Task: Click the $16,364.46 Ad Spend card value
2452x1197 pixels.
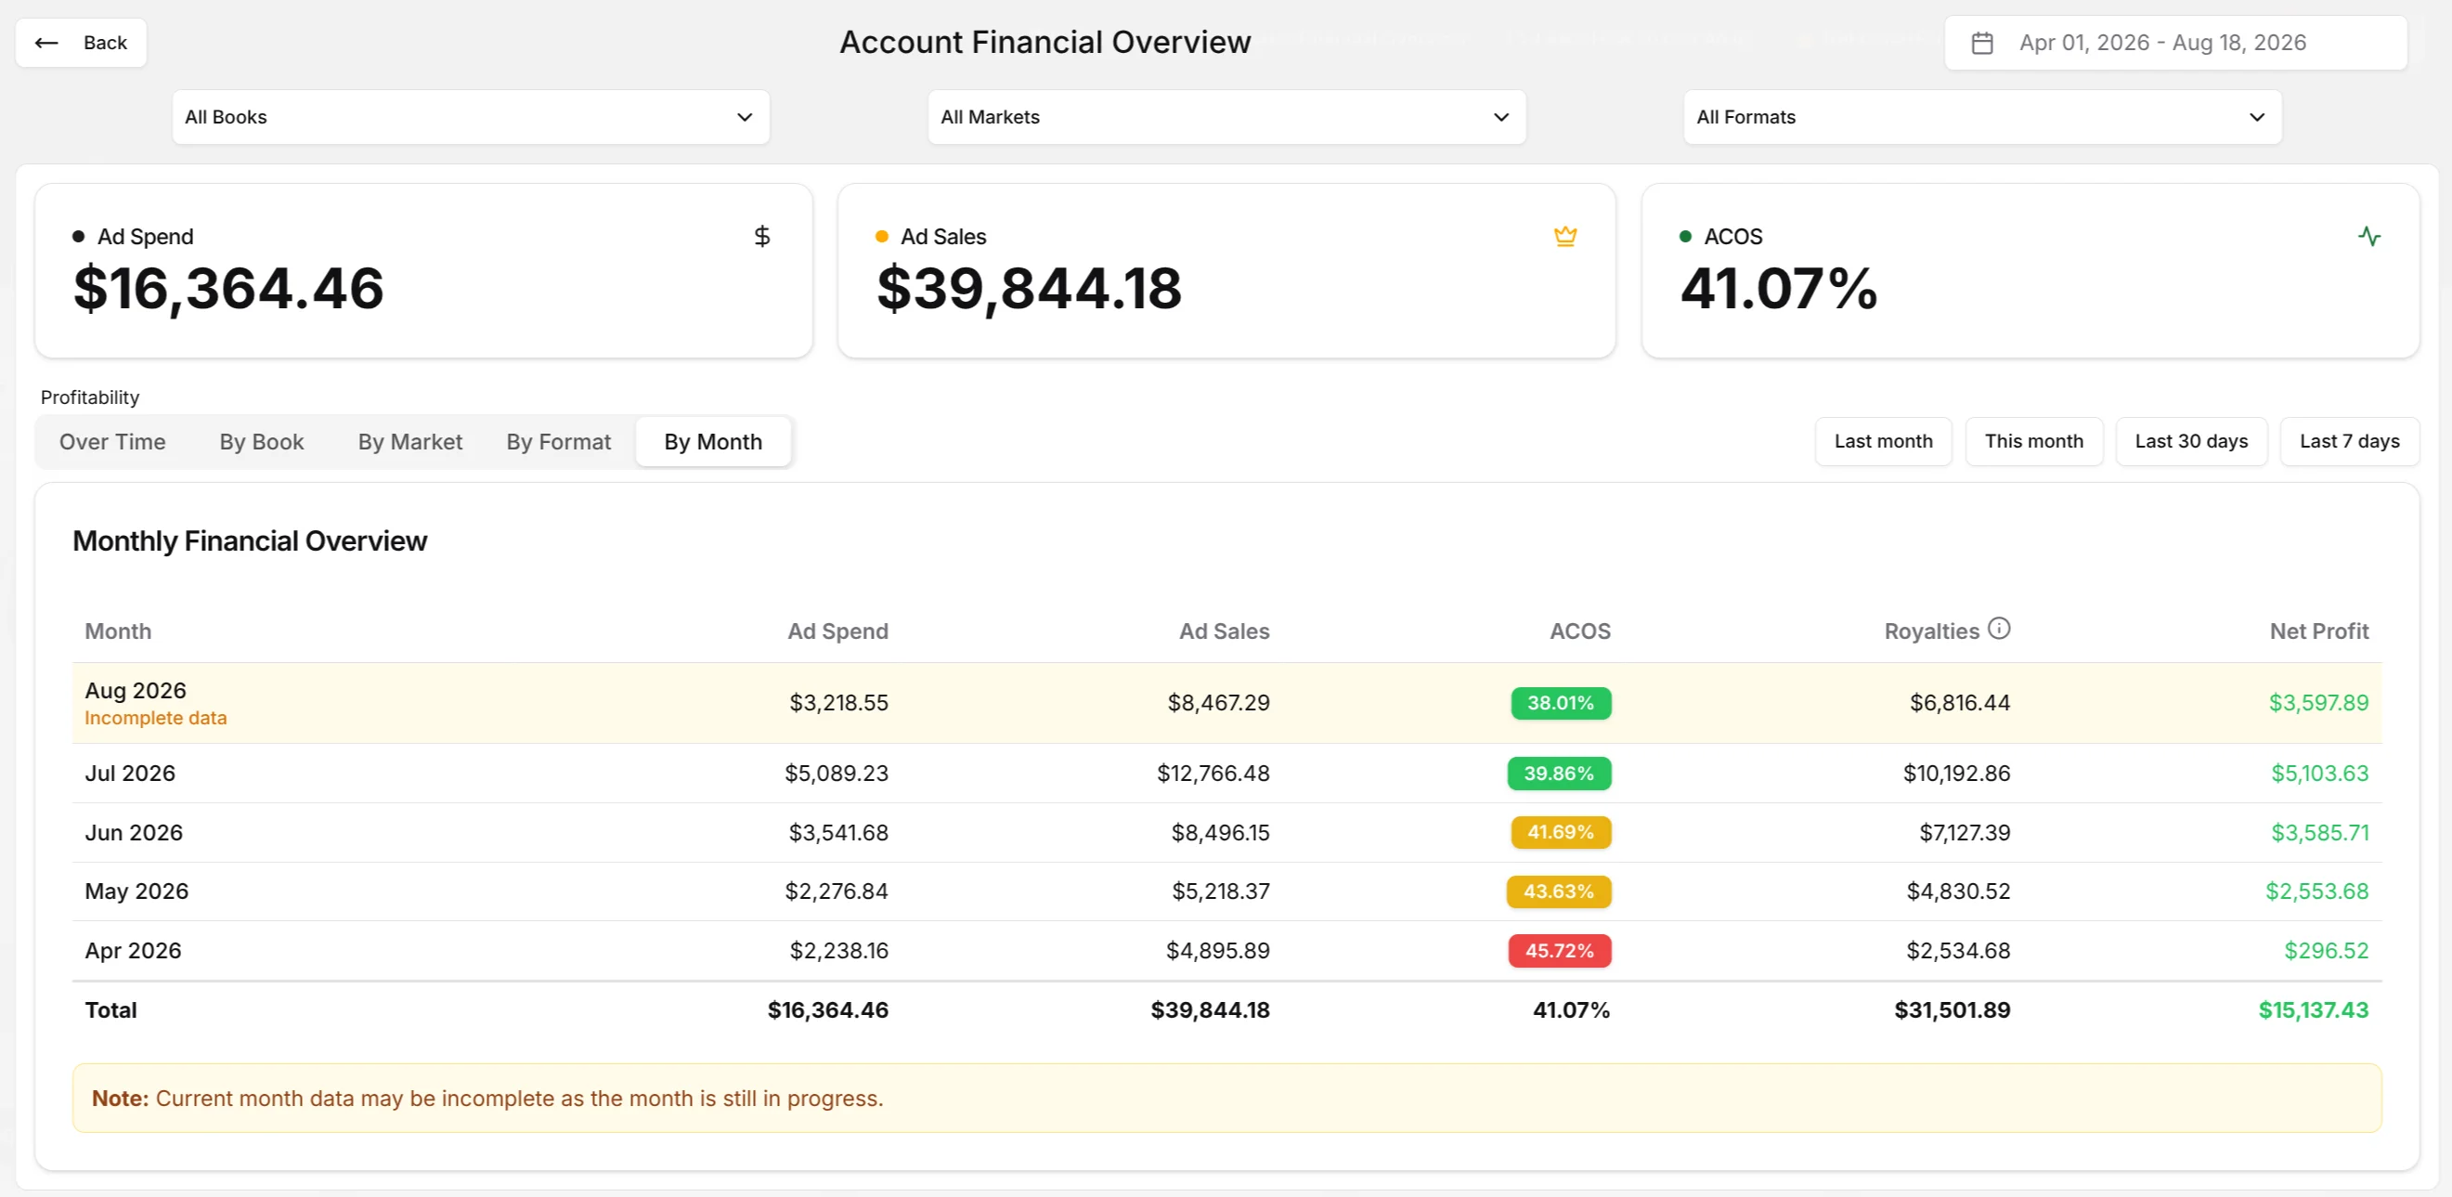Action: point(228,289)
